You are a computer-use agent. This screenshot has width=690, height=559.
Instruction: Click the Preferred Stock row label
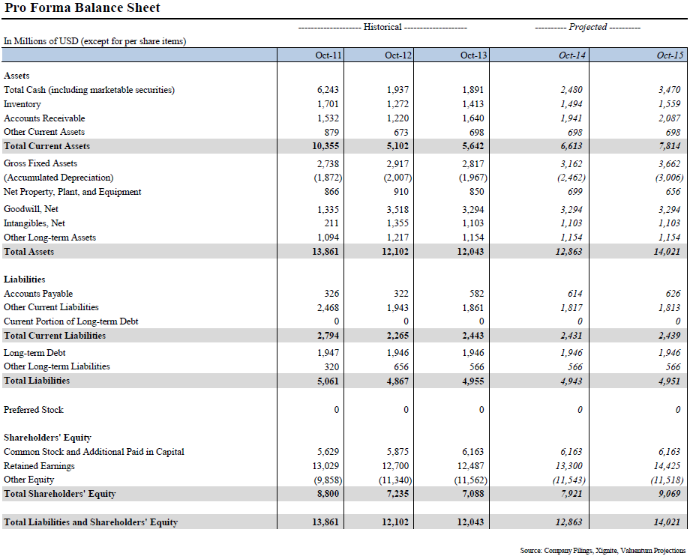click(34, 409)
